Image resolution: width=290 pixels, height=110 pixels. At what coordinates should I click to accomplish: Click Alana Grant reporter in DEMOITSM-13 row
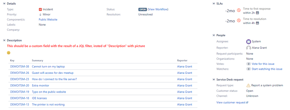(185, 104)
